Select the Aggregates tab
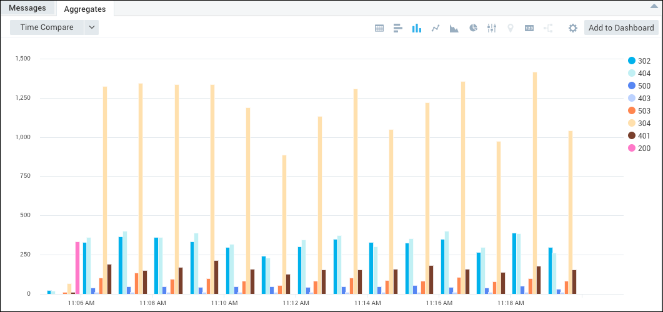Screen dimensions: 663x312 (84, 9)
